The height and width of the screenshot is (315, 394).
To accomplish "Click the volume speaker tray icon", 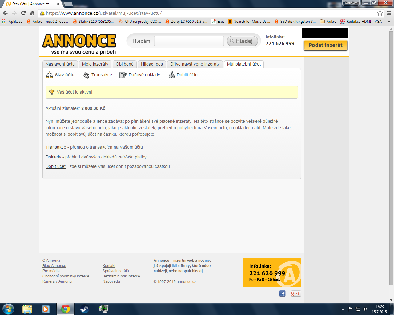I will (x=365, y=309).
